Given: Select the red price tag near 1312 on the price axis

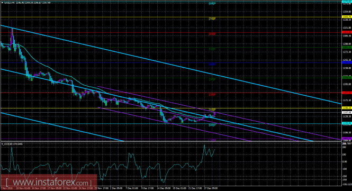Looking at the screenshot, I should (346, 32).
